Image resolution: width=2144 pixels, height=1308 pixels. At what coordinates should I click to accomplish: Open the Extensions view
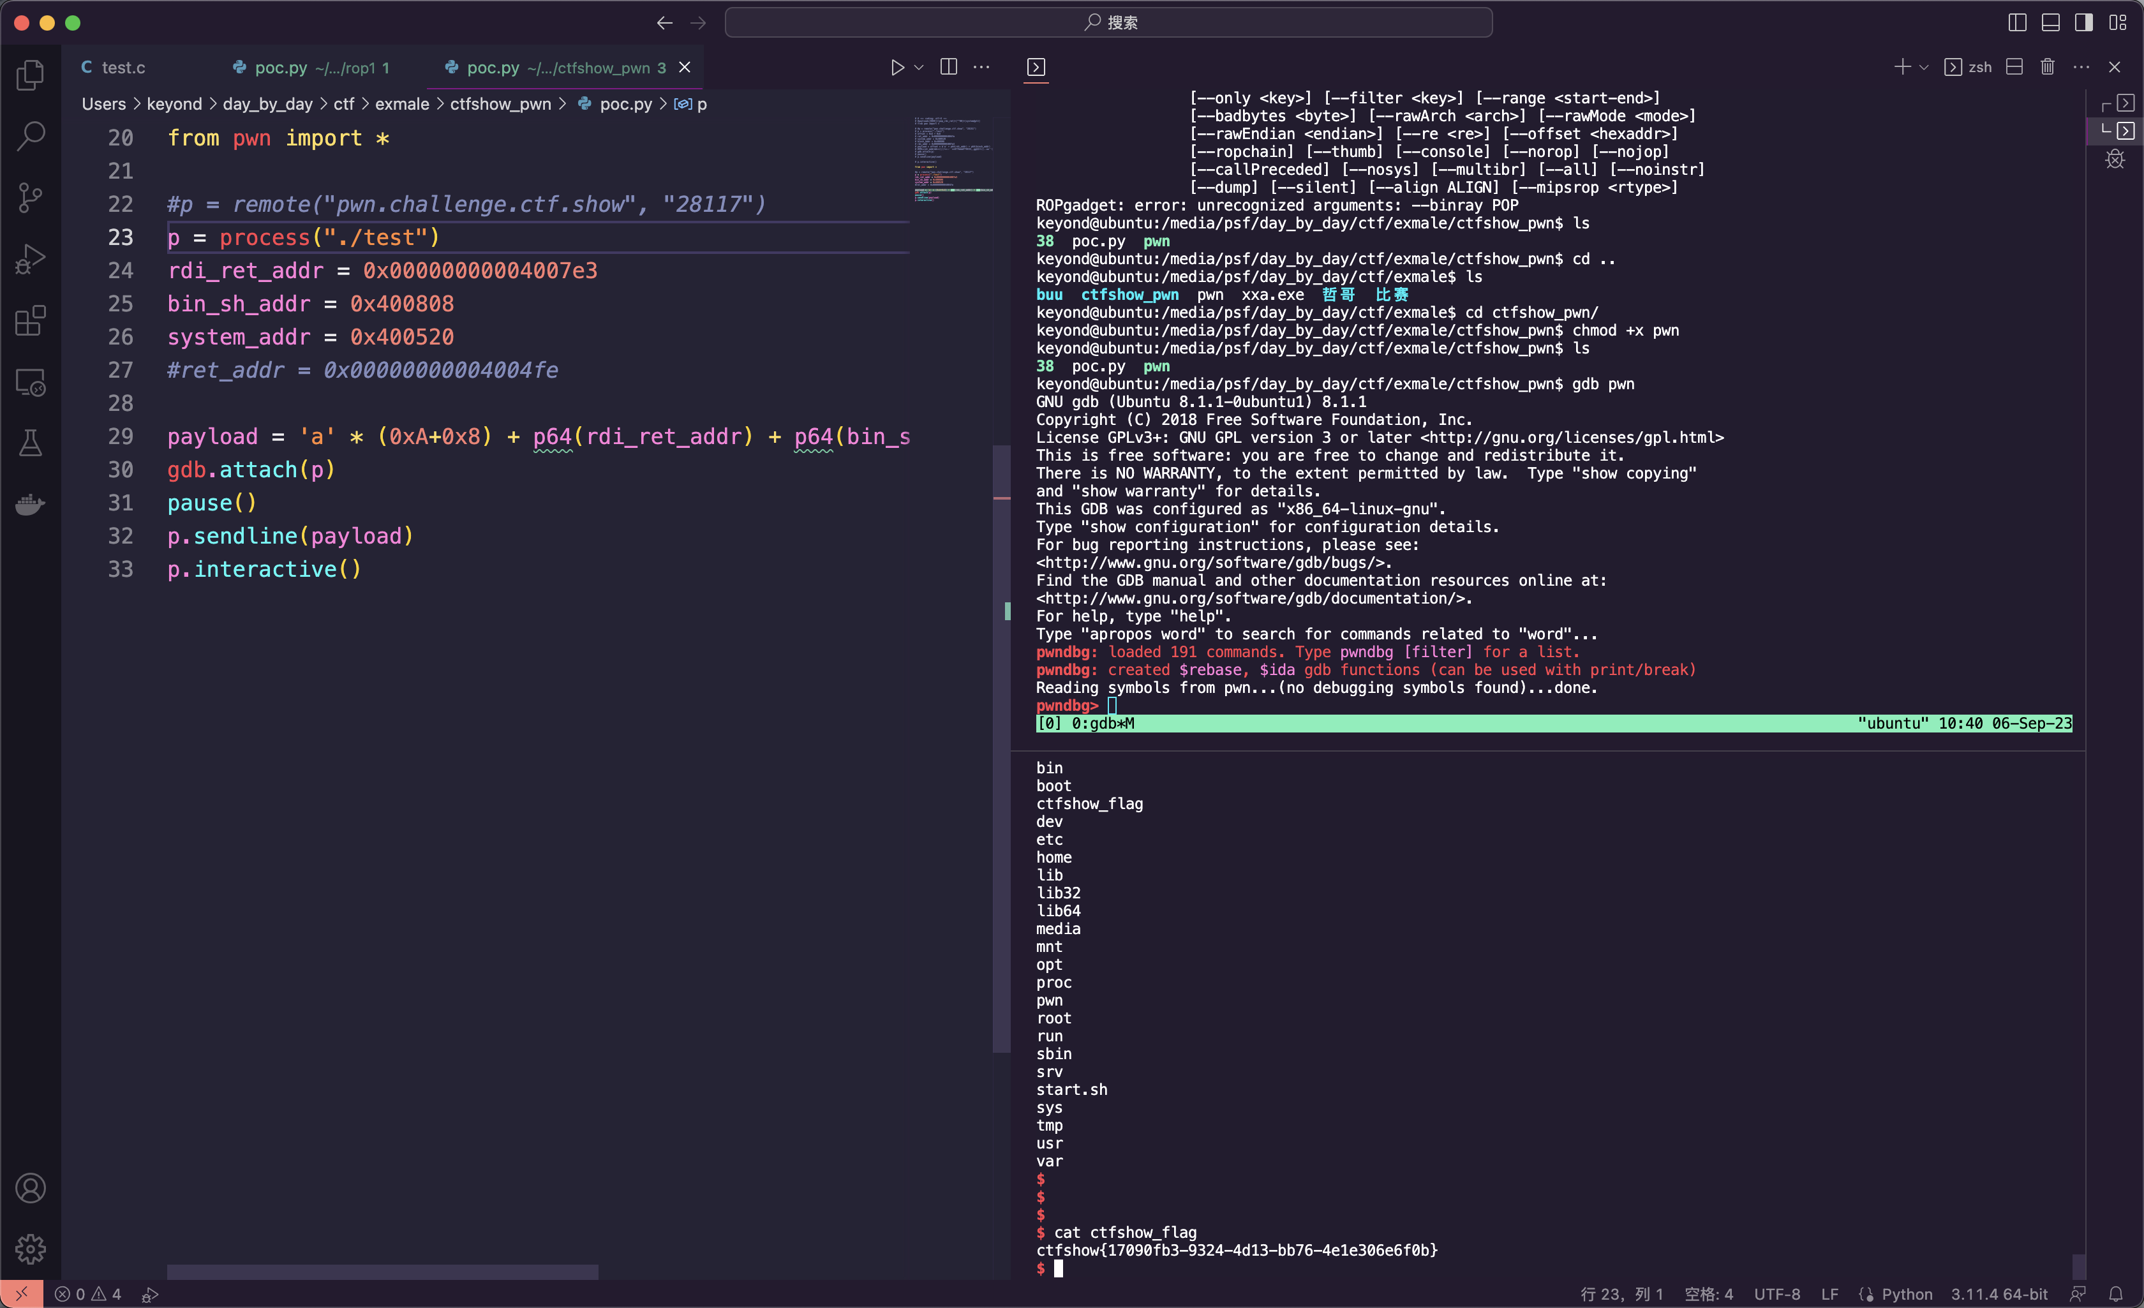pos(31,320)
